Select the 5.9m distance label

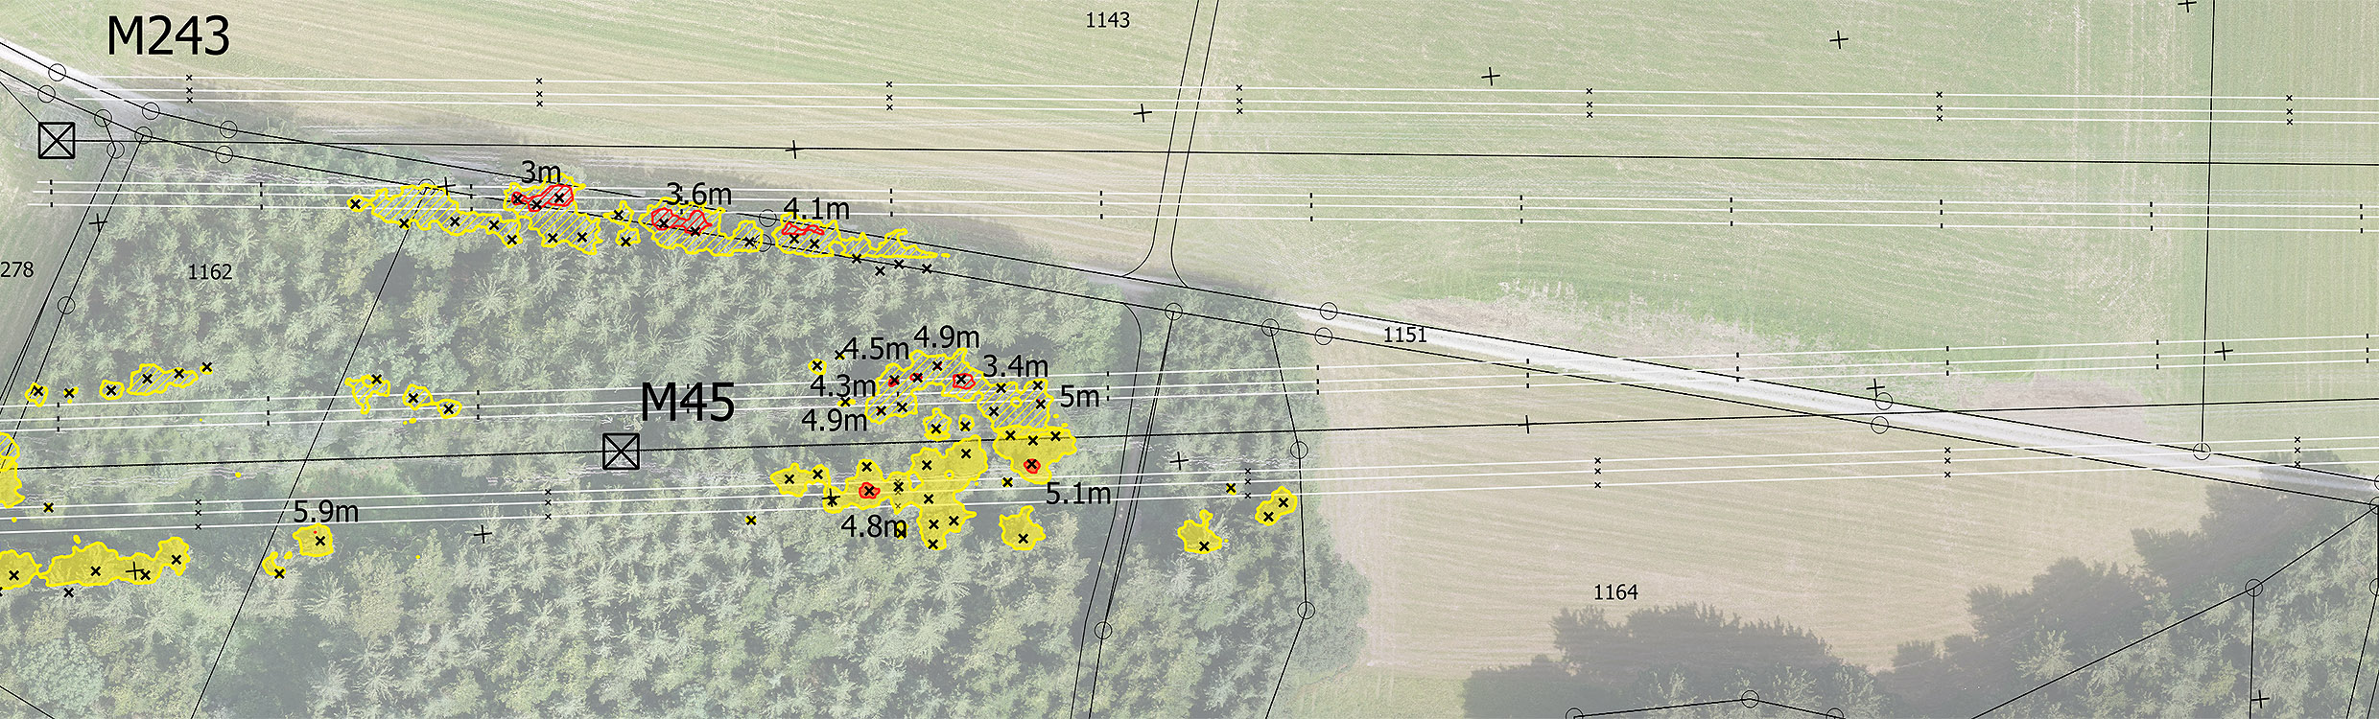(326, 512)
